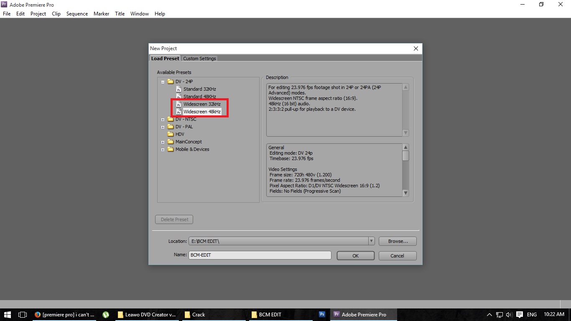Viewport: 571px width, 321px height.
Task: Open the Windows Start menu
Action: (8, 315)
